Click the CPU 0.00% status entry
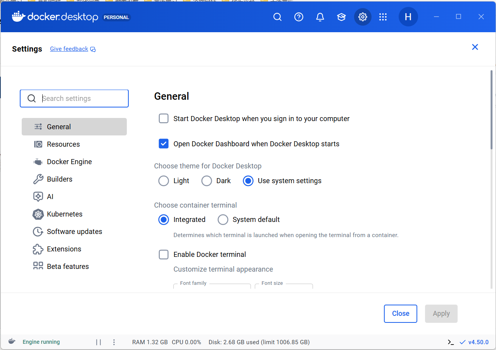This screenshot has height=350, width=496. (x=187, y=342)
